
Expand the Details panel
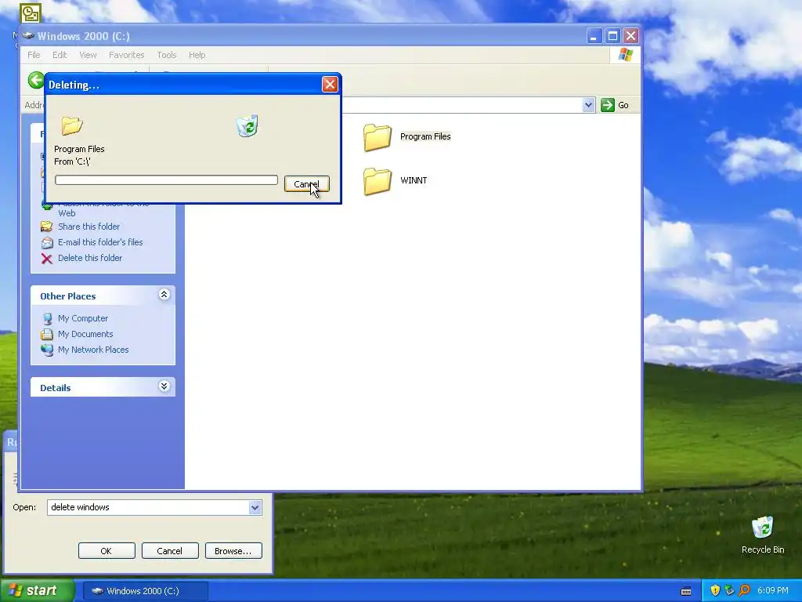164,386
